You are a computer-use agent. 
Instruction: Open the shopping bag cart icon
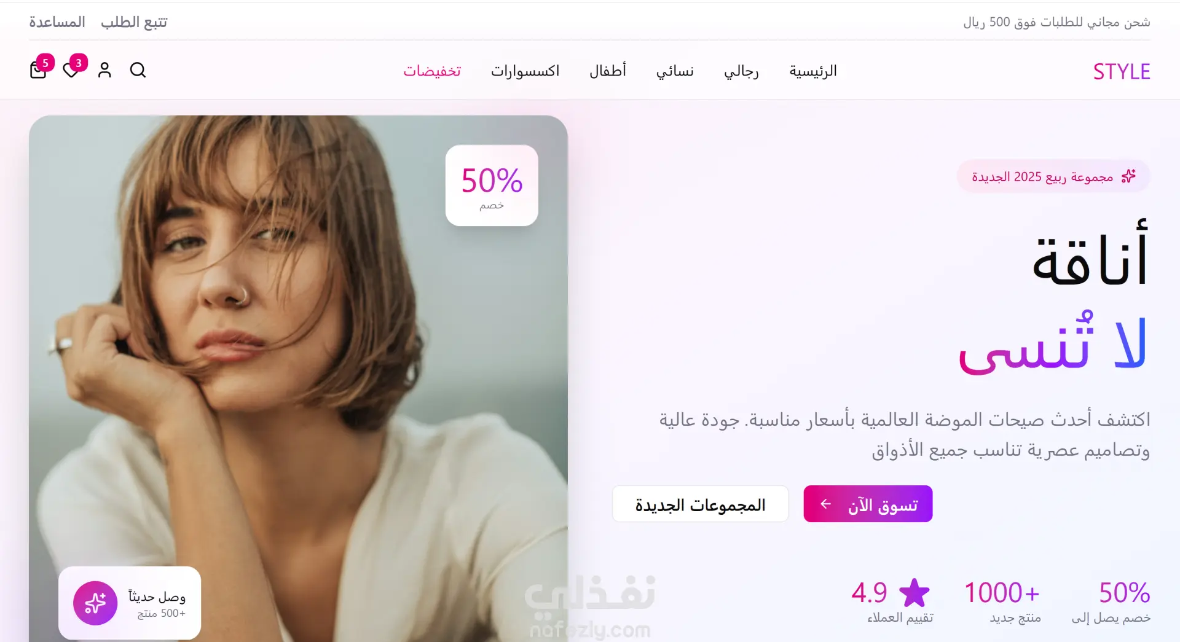click(x=38, y=70)
